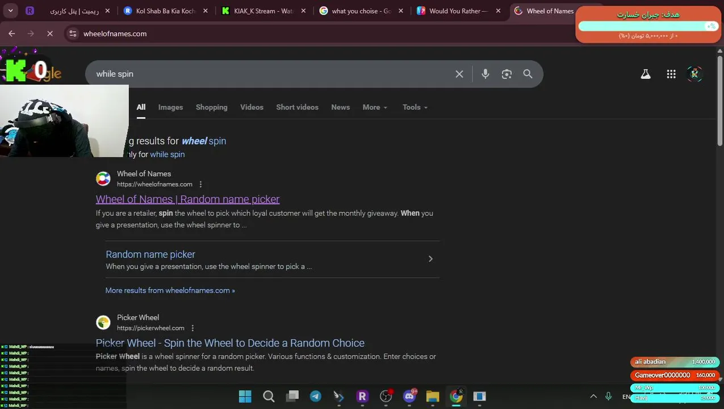The height and width of the screenshot is (409, 724).
Task: Switch to Short videos results
Action: coord(297,107)
